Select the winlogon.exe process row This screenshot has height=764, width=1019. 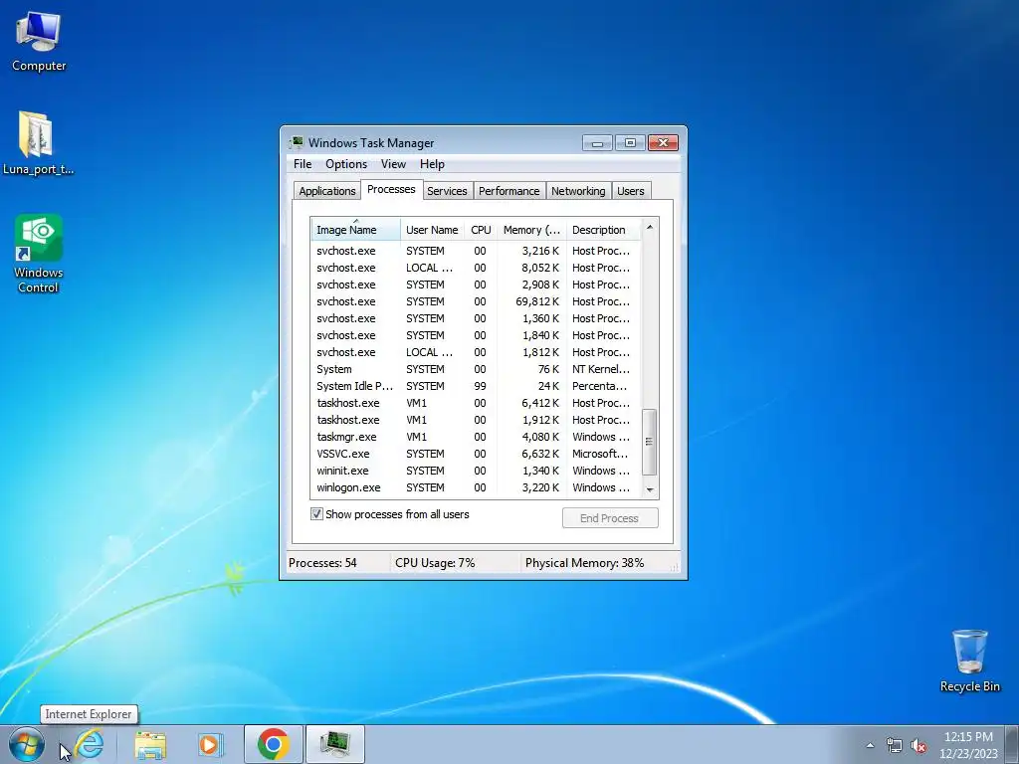coord(475,487)
